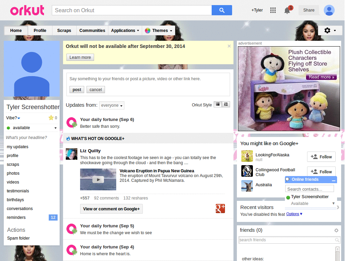The width and height of the screenshot is (349, 261).
Task: Click the search friends magnifier icon
Action: pos(337,240)
